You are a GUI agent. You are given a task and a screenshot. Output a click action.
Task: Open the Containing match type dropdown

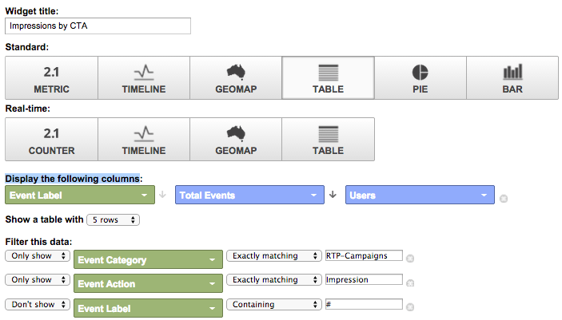274,304
